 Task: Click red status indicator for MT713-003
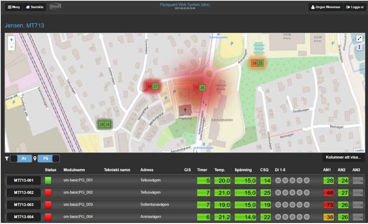coord(48,205)
